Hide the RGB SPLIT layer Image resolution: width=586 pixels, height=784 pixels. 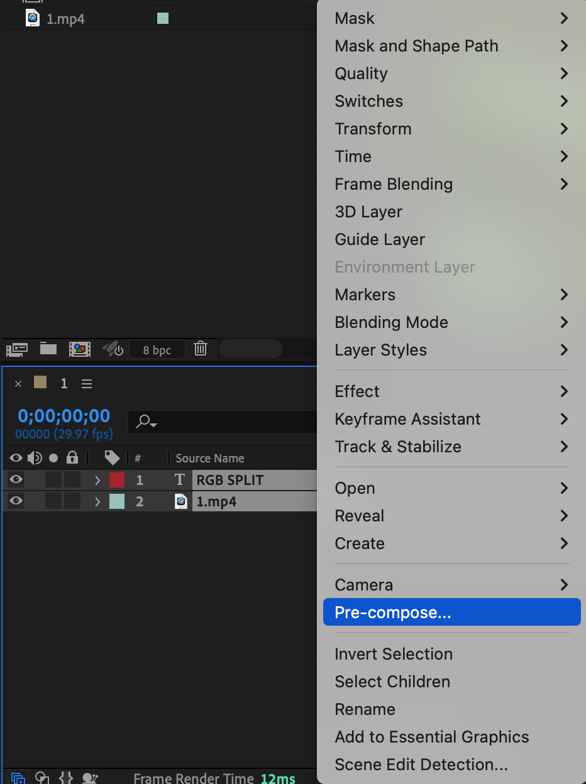16,480
